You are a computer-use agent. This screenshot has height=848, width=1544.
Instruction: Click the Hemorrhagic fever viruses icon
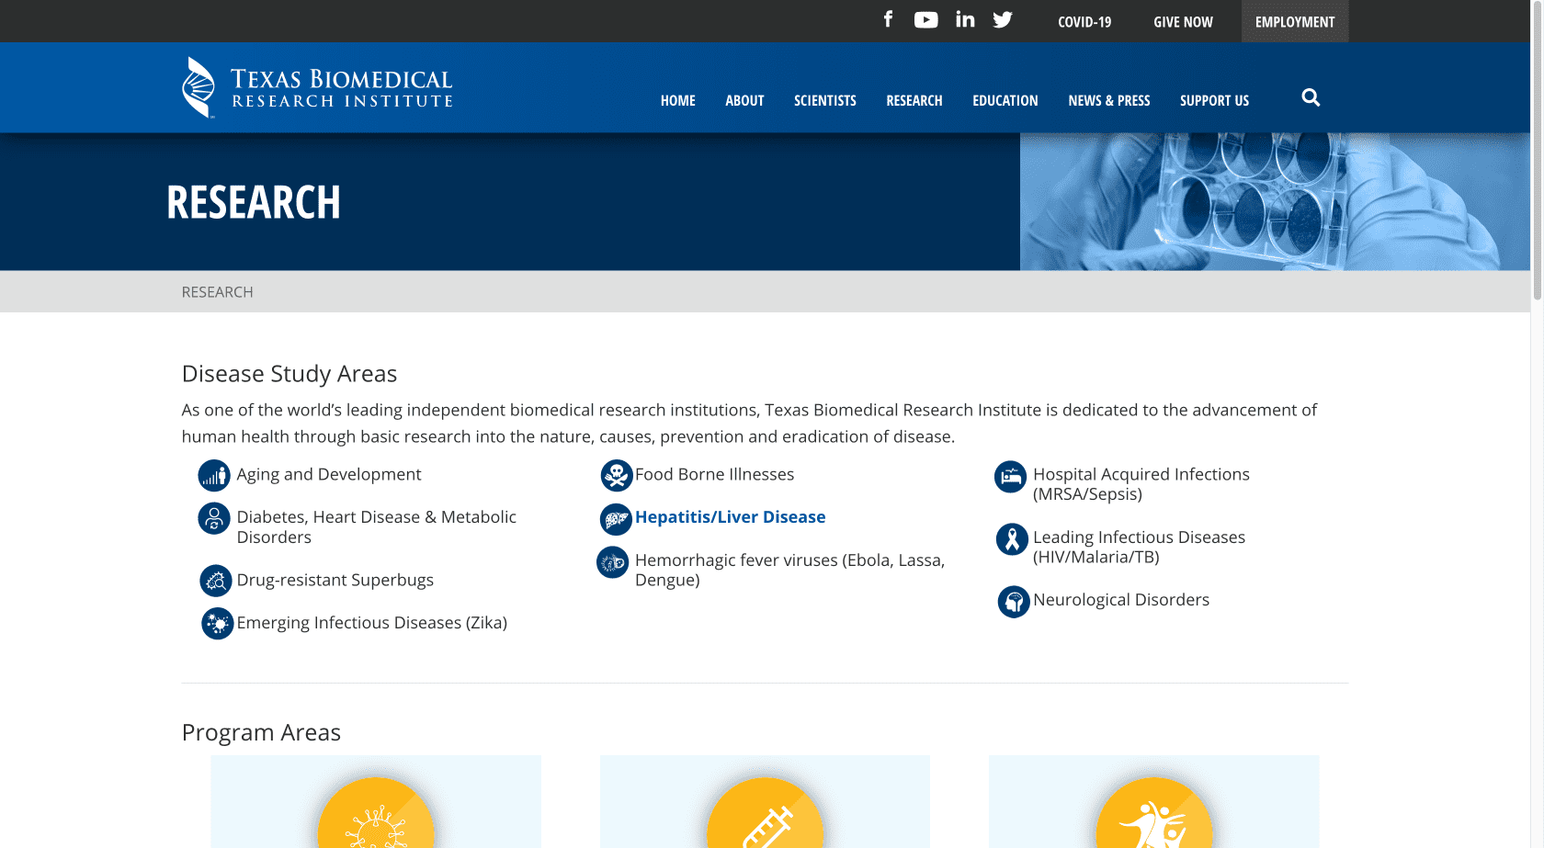point(612,561)
